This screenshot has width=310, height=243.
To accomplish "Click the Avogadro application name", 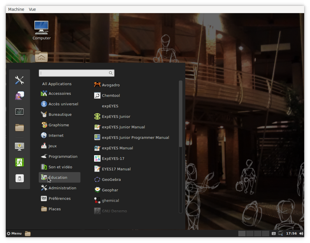I will (111, 85).
